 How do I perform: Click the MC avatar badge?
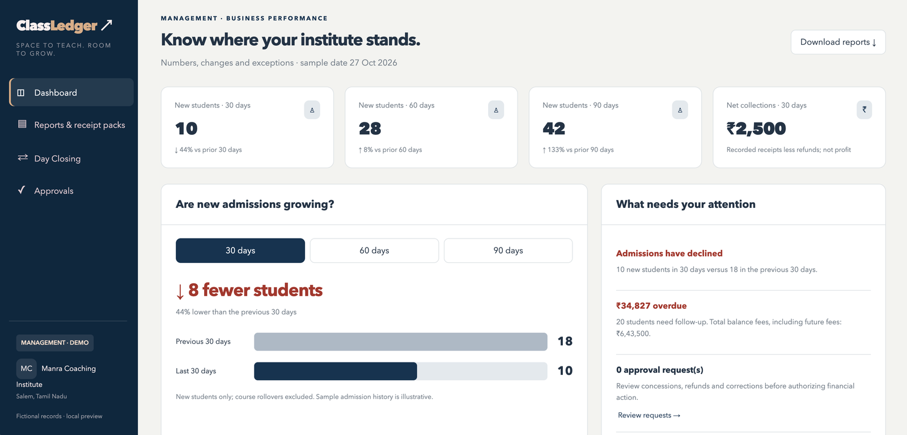pyautogui.click(x=27, y=369)
